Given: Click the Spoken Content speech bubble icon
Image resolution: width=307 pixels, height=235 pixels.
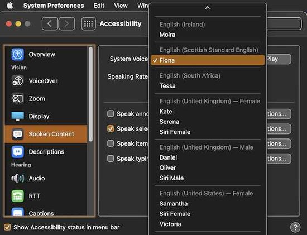Looking at the screenshot, I should [18, 134].
